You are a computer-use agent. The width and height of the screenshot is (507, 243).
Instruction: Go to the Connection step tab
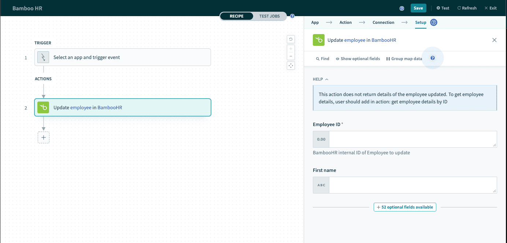[x=383, y=22]
